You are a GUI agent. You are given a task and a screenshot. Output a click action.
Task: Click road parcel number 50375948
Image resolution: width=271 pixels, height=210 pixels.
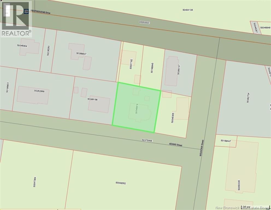(x=147, y=140)
